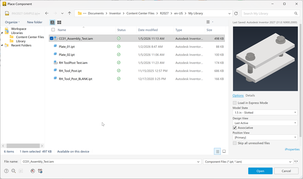Sort by the Name column header
This screenshot has height=179, width=303.
click(62, 30)
